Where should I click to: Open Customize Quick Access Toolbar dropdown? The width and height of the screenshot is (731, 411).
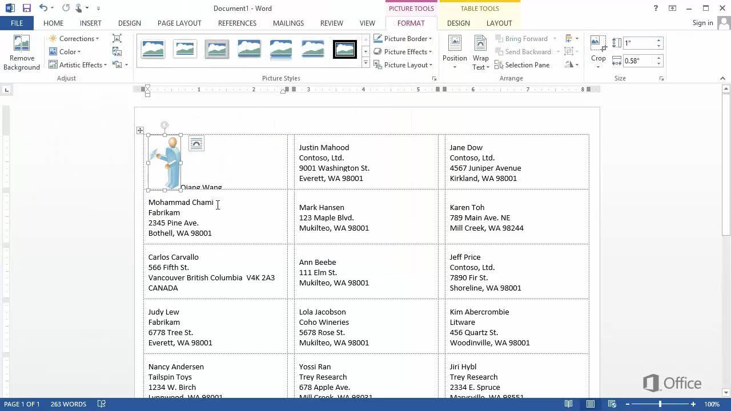pos(98,8)
